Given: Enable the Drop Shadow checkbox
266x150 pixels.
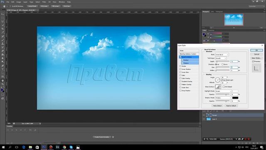Looking at the screenshot, I should (180, 91).
